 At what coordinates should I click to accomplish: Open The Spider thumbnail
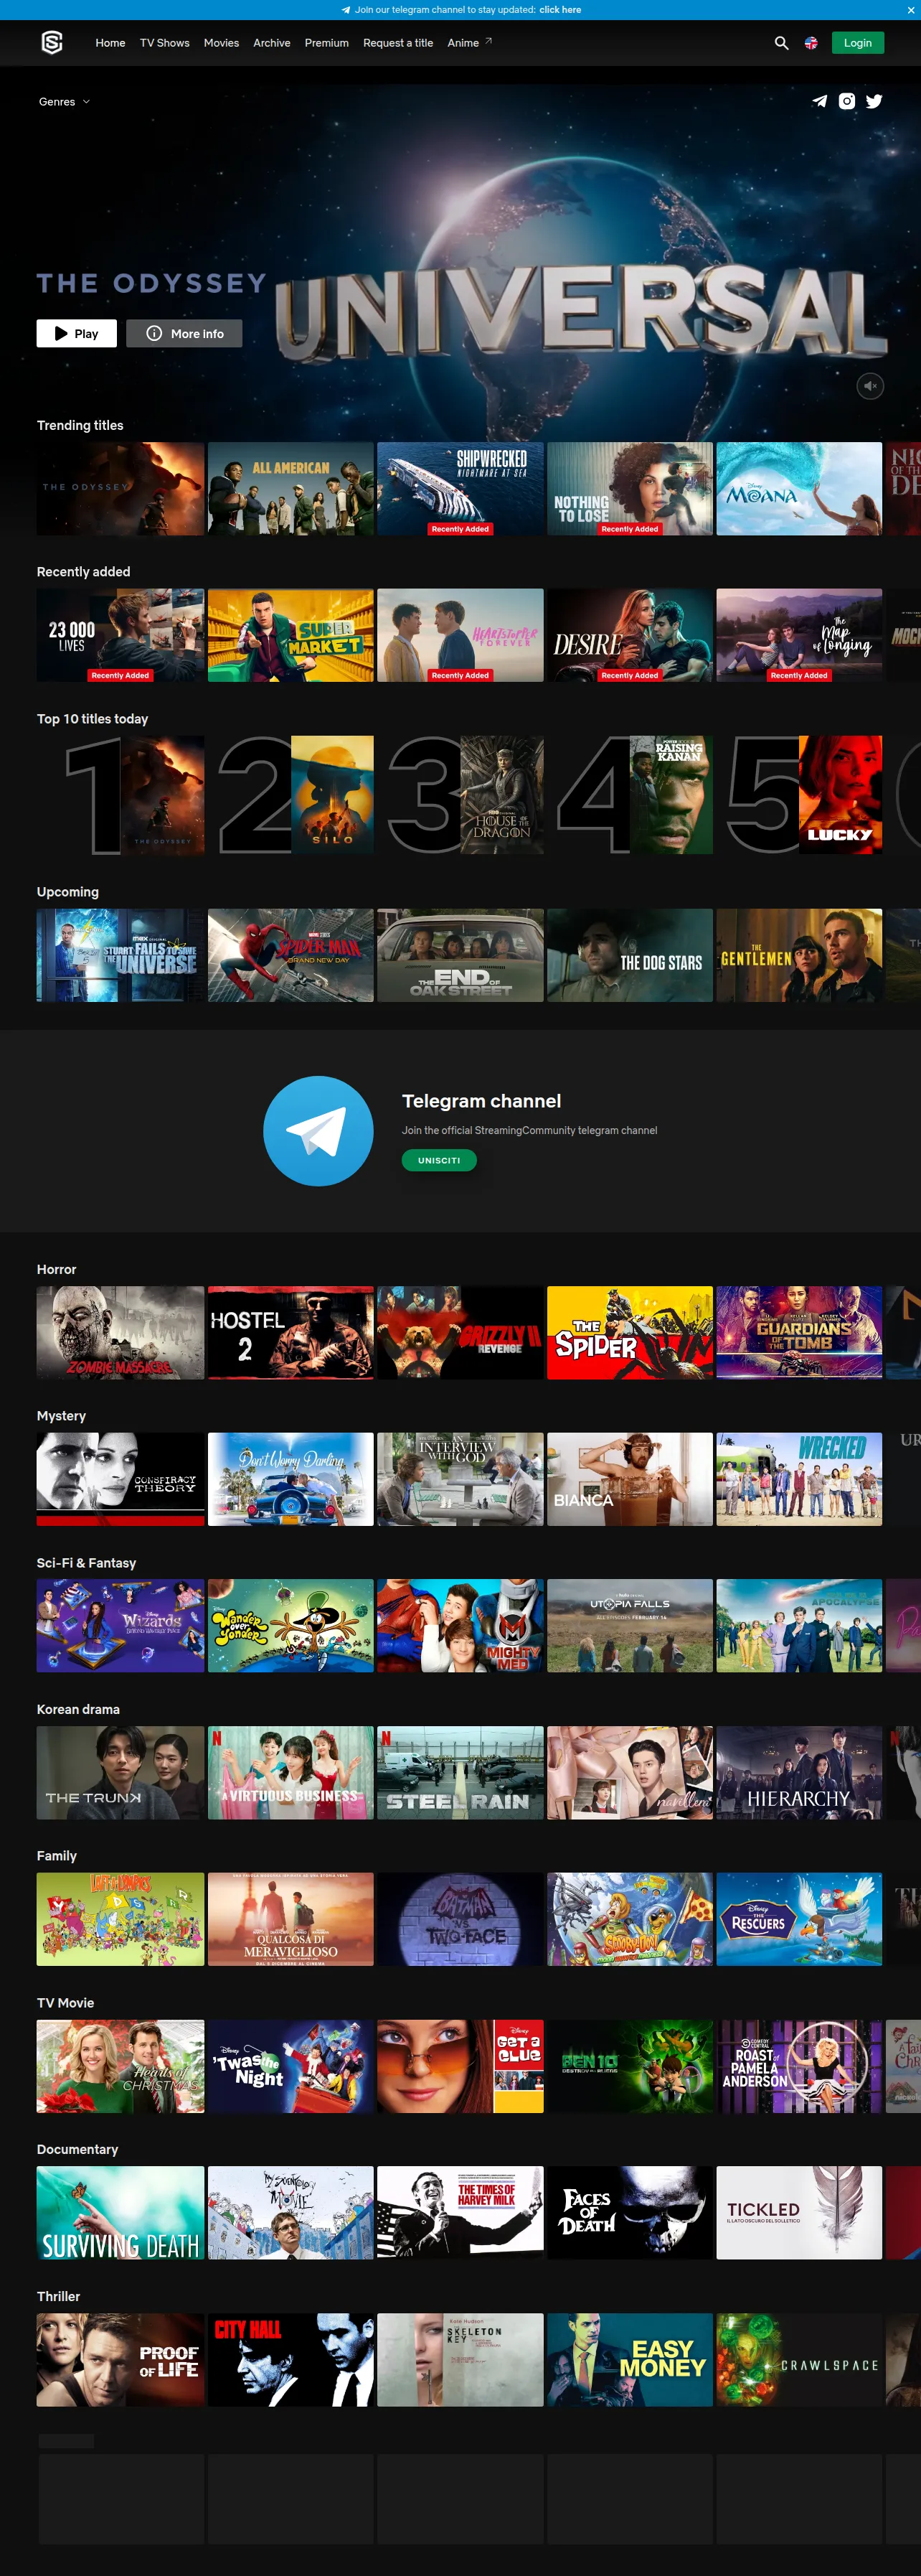630,1333
